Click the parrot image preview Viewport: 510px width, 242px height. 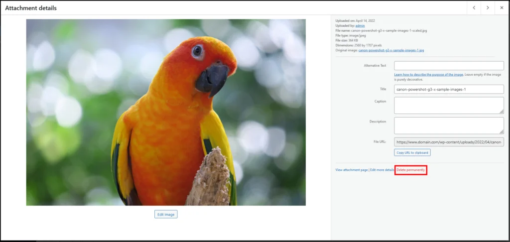tap(166, 112)
